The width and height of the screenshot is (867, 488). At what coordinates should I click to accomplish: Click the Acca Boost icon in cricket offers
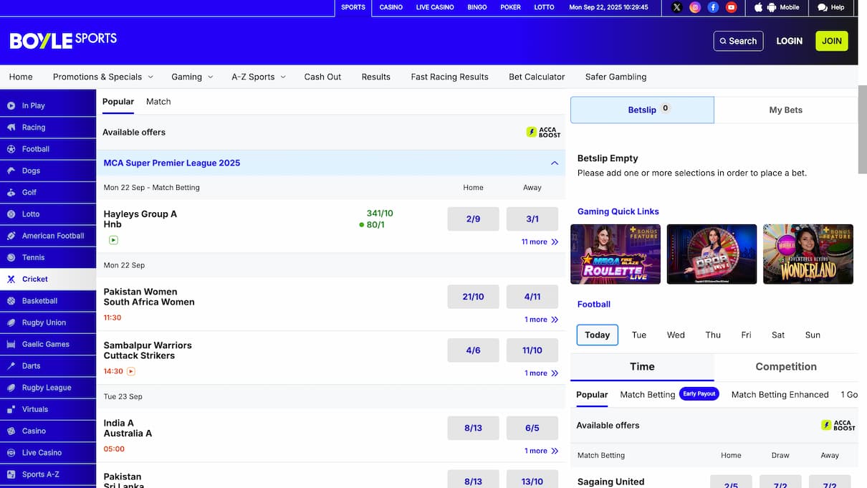click(x=543, y=132)
